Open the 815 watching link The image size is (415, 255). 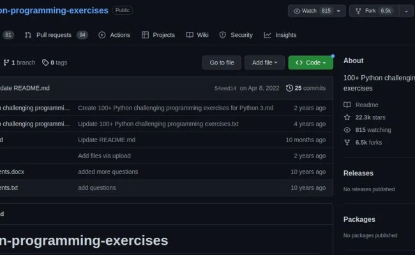coord(373,130)
